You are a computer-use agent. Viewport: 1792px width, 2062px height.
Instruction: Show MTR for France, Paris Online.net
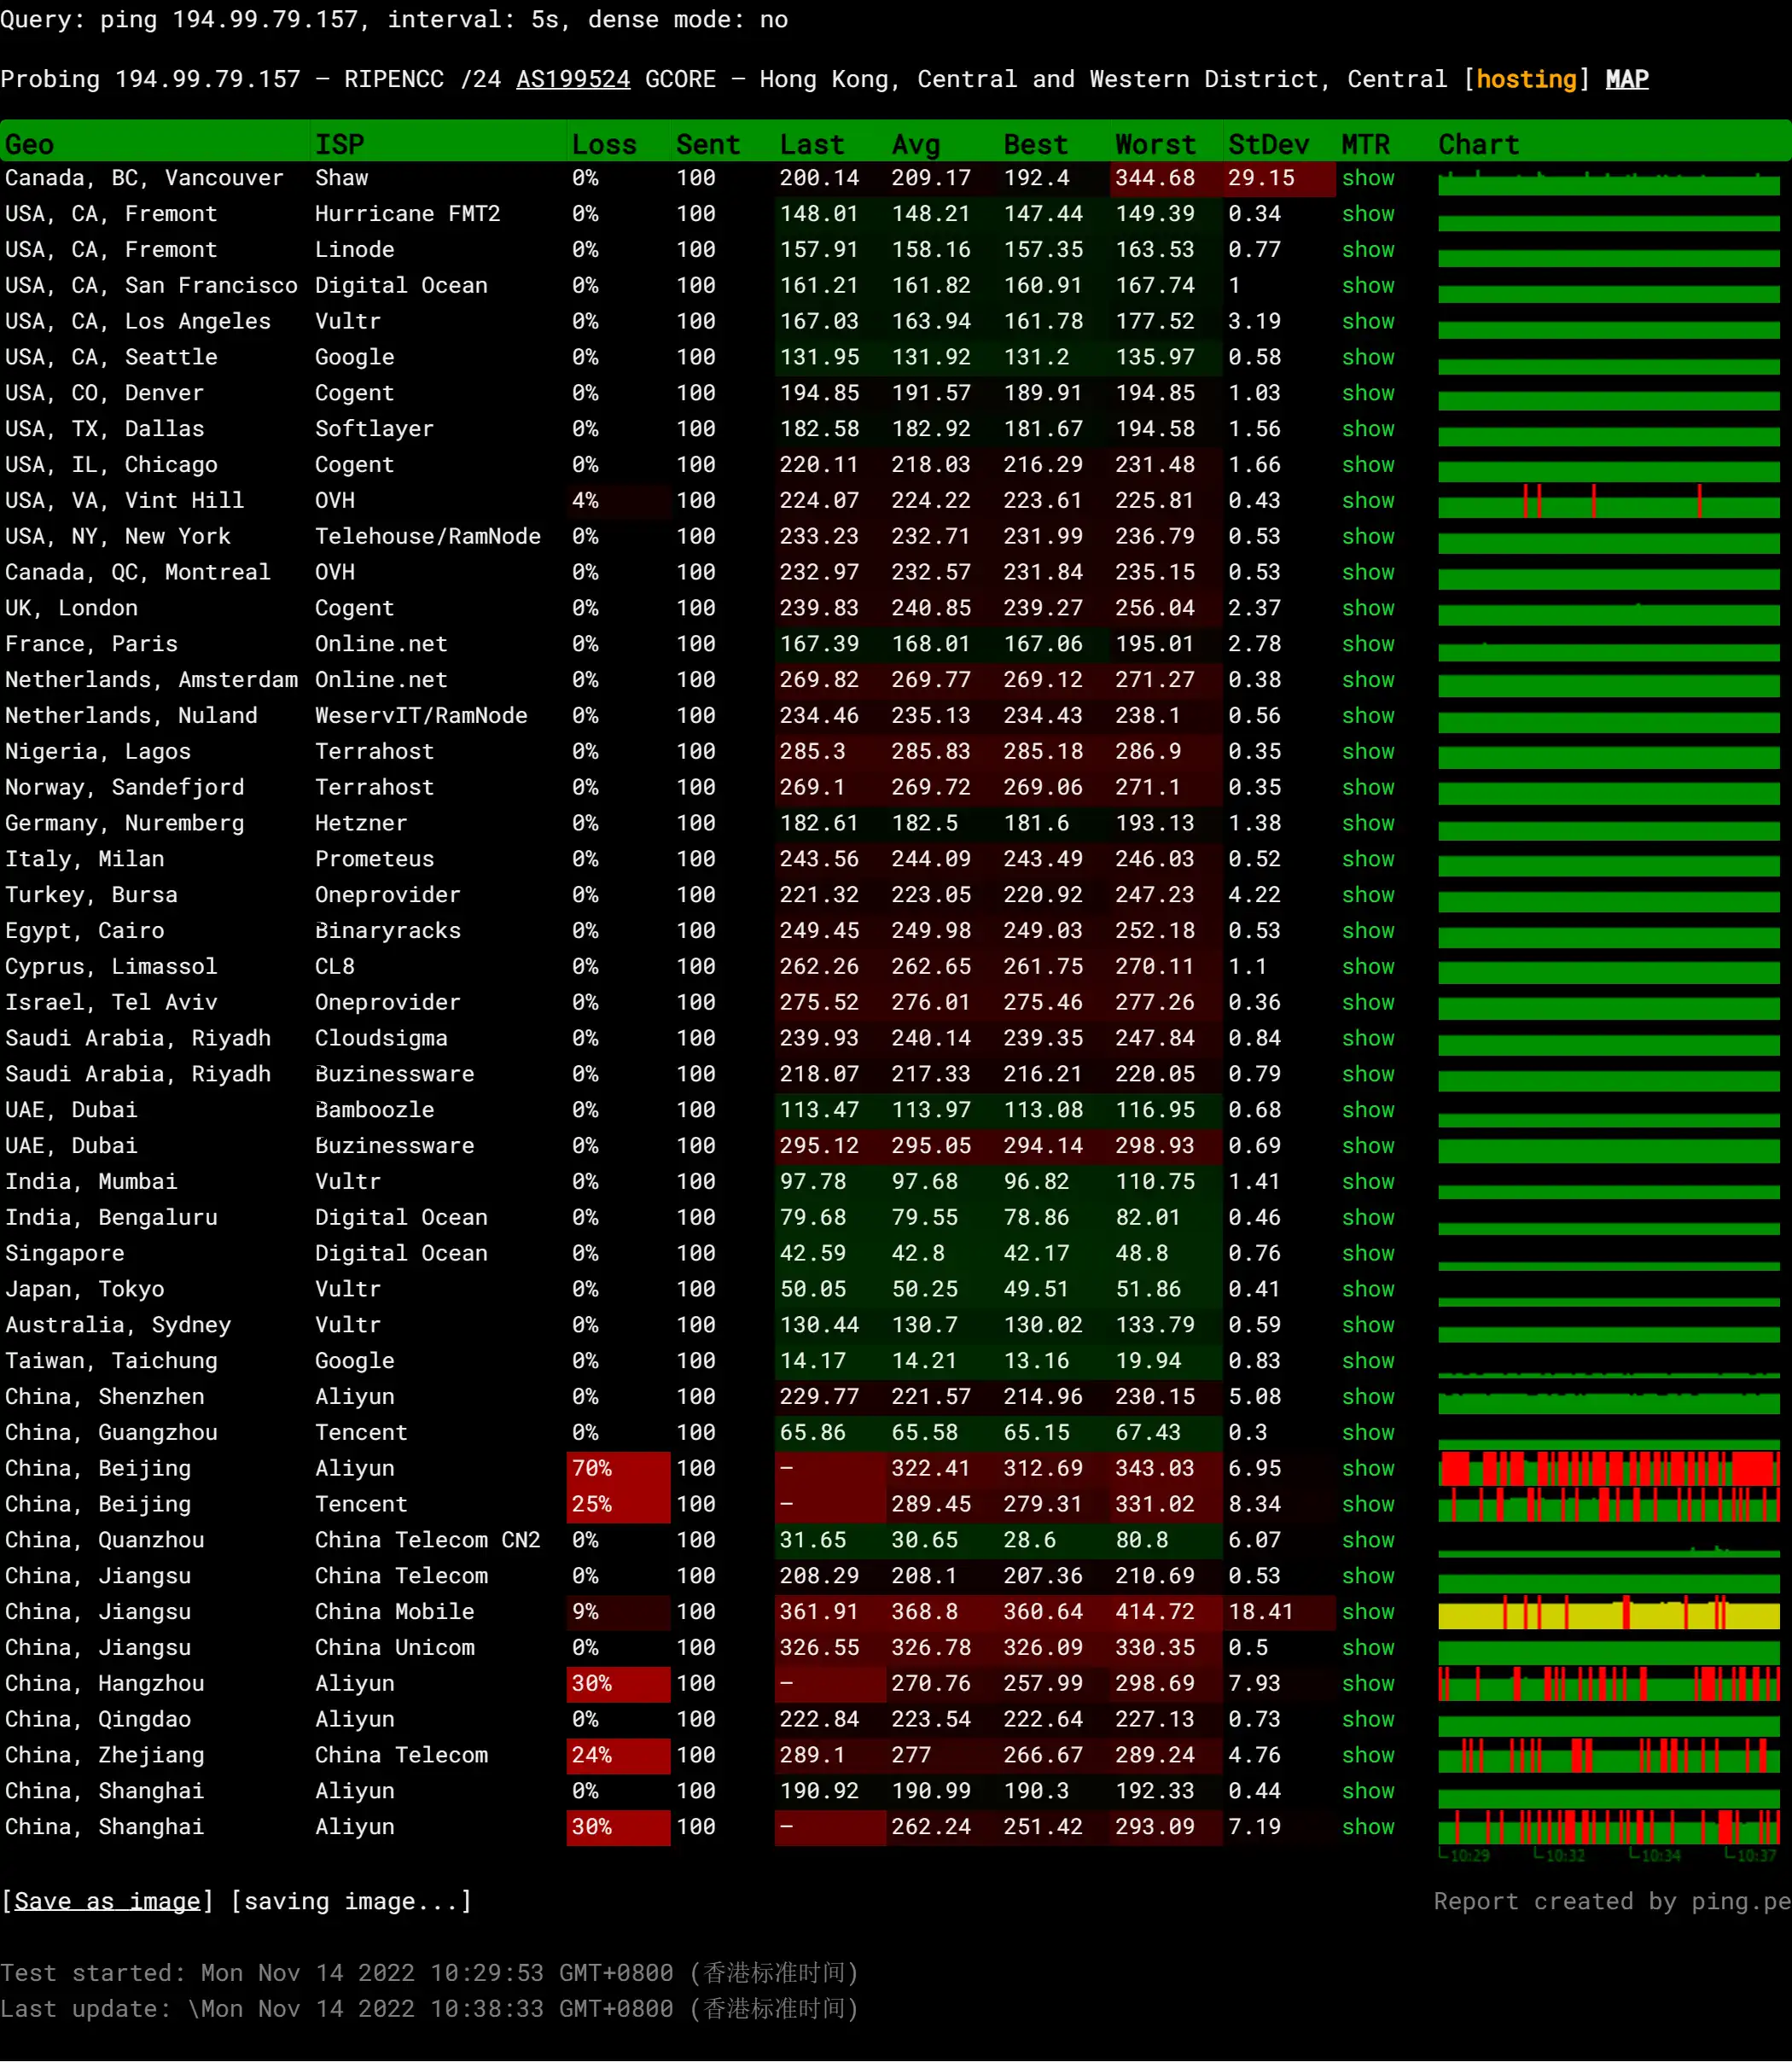coord(1368,644)
